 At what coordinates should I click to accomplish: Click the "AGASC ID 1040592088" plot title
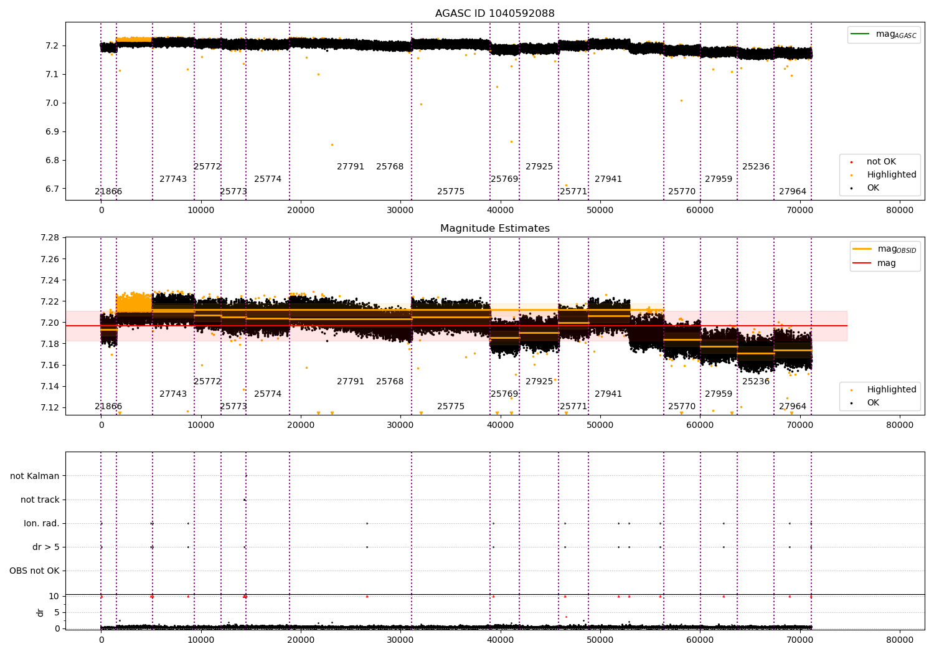494,14
